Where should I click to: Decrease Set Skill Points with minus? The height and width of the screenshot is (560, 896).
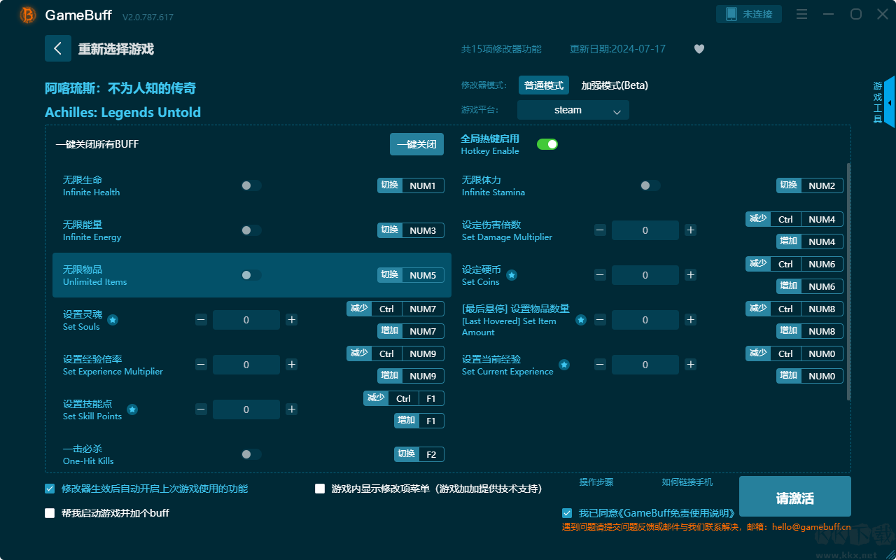(x=201, y=409)
